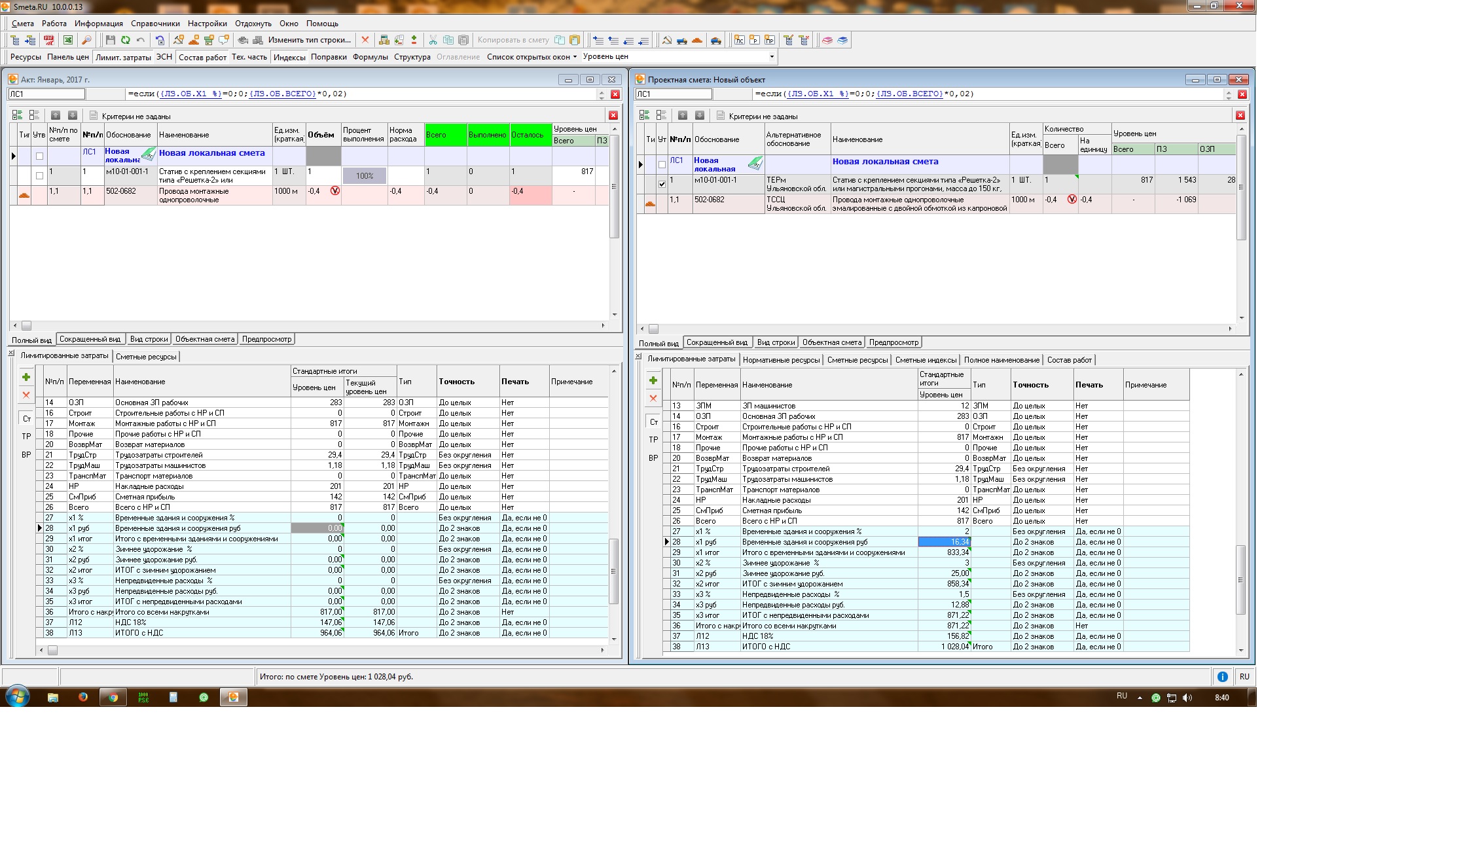The width and height of the screenshot is (1461, 864).
Task: Click the orange bricks materials toolbar icon
Action: tap(696, 40)
